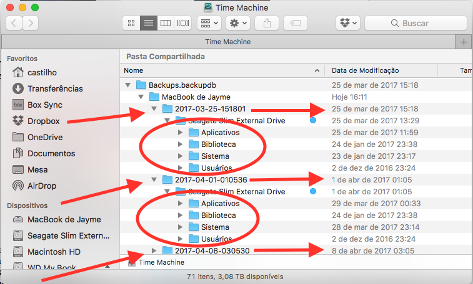The image size is (473, 284).
Task: Select the Time Machine tab
Action: (228, 42)
